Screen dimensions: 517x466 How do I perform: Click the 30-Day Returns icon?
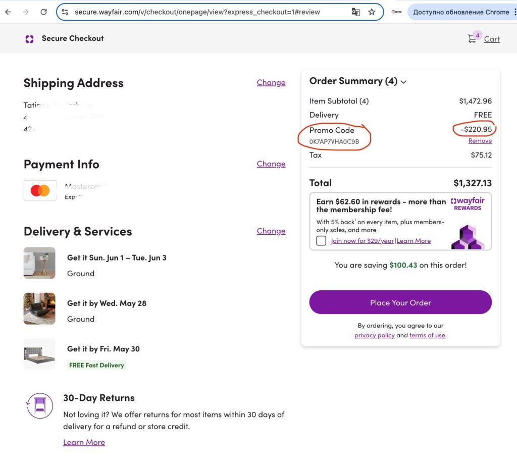point(39,405)
